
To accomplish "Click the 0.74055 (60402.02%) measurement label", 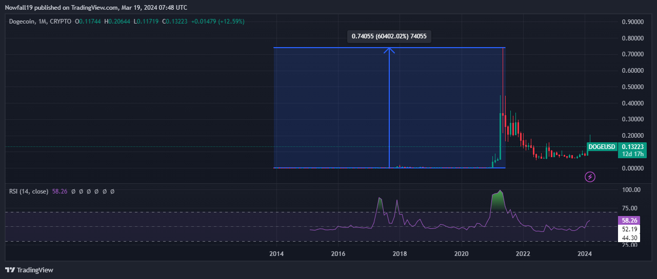I will coord(389,36).
